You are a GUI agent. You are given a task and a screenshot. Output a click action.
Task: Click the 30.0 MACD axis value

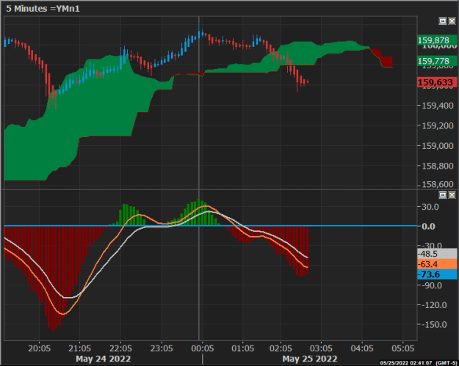[430, 207]
